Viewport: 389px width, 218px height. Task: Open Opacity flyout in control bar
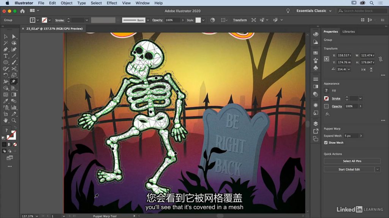coord(183,20)
